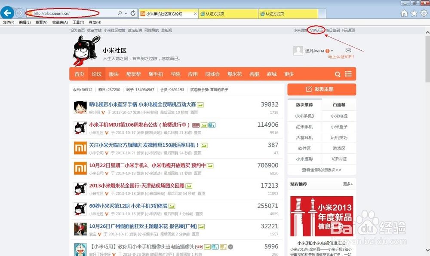430x256 pixels.
Task: Open thread 小米手机MIUI第106周发布公告
Action: 139,125
